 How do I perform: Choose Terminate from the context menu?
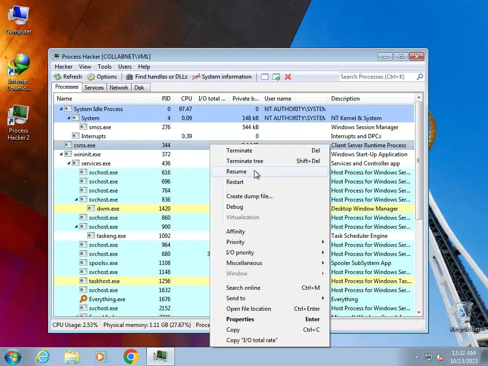coord(270,151)
